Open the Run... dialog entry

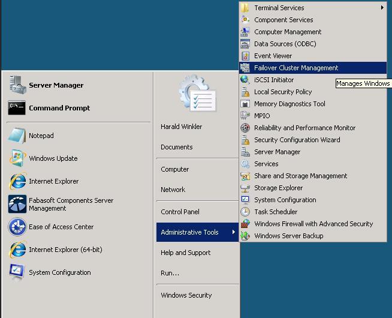[170, 273]
